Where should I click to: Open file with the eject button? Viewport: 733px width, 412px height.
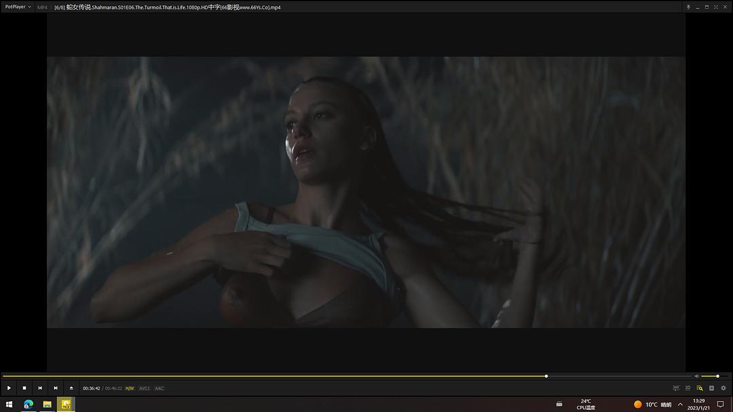71,388
